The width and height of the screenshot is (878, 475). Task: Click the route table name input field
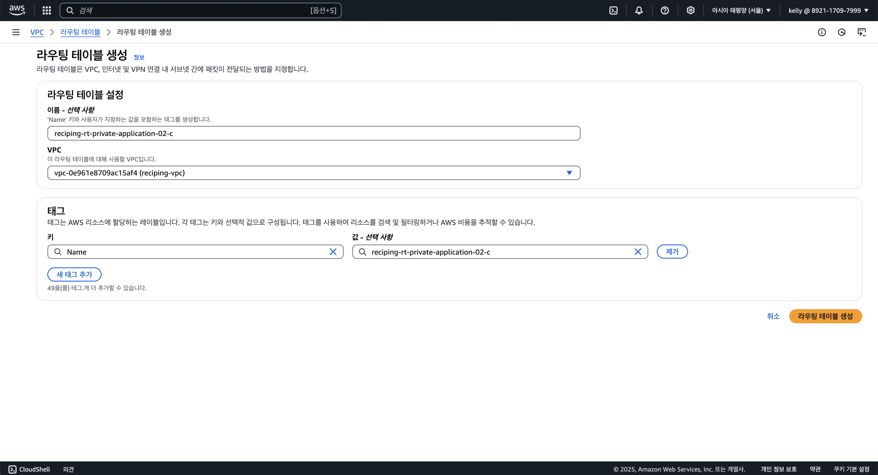point(314,133)
